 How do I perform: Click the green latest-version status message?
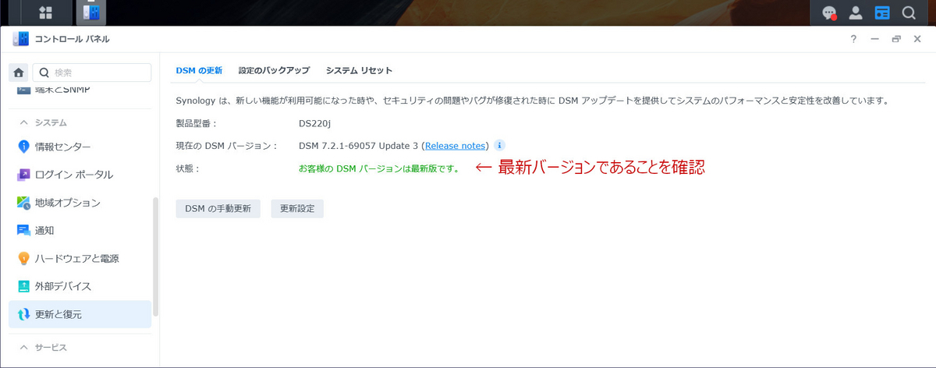[x=379, y=168]
